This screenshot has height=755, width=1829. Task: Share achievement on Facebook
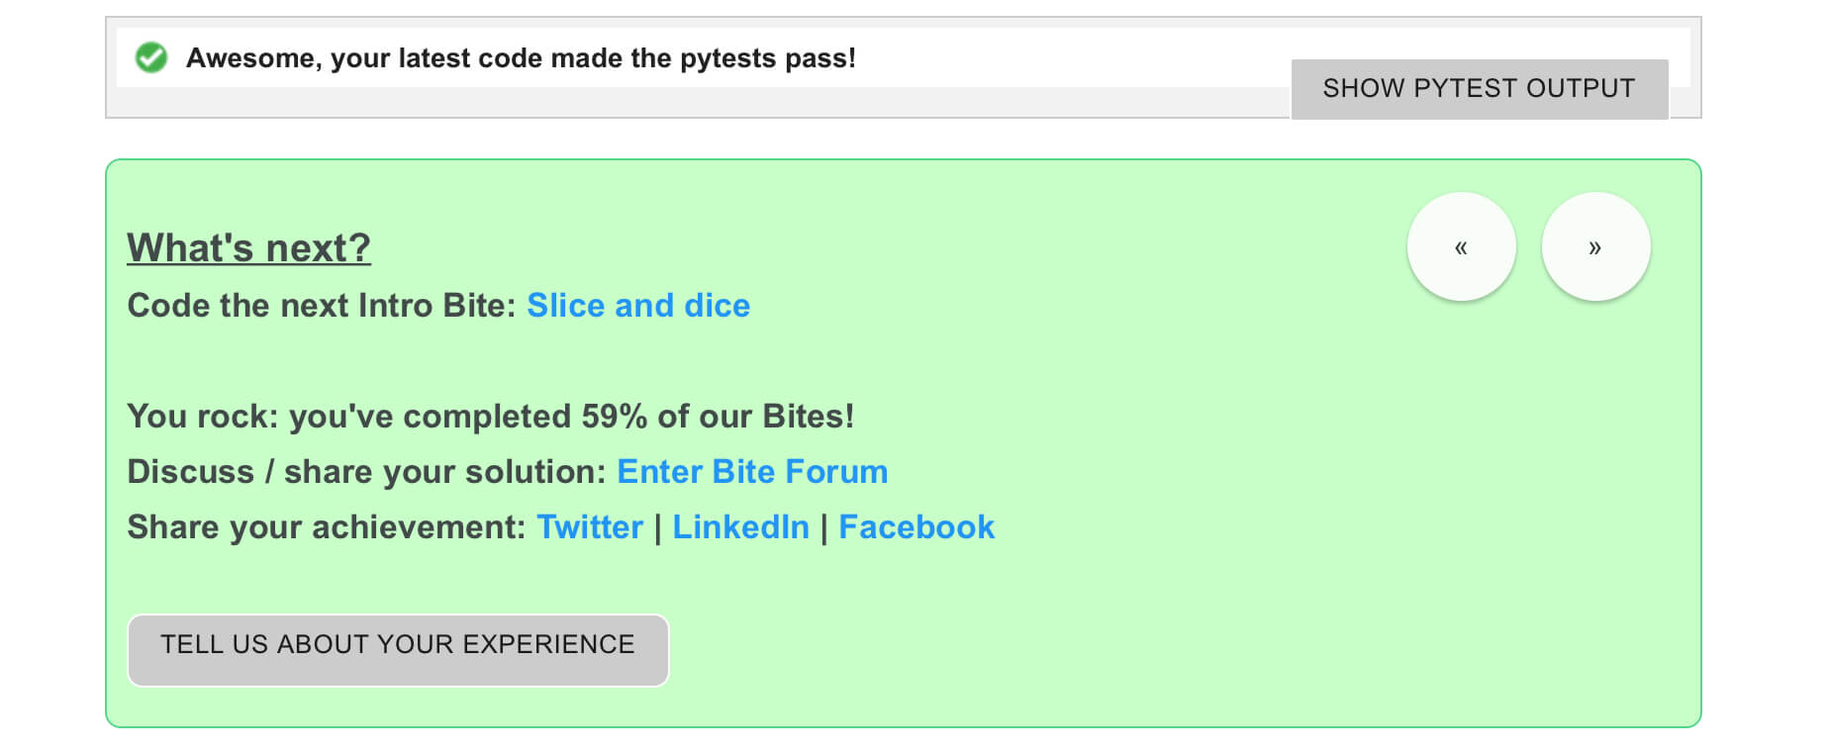pyautogui.click(x=916, y=527)
